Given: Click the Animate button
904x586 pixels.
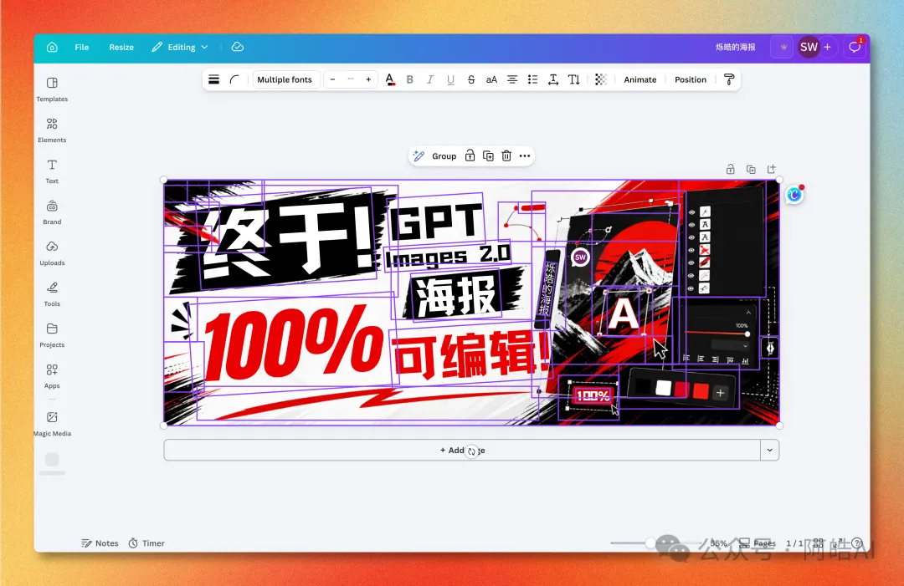Looking at the screenshot, I should [640, 79].
